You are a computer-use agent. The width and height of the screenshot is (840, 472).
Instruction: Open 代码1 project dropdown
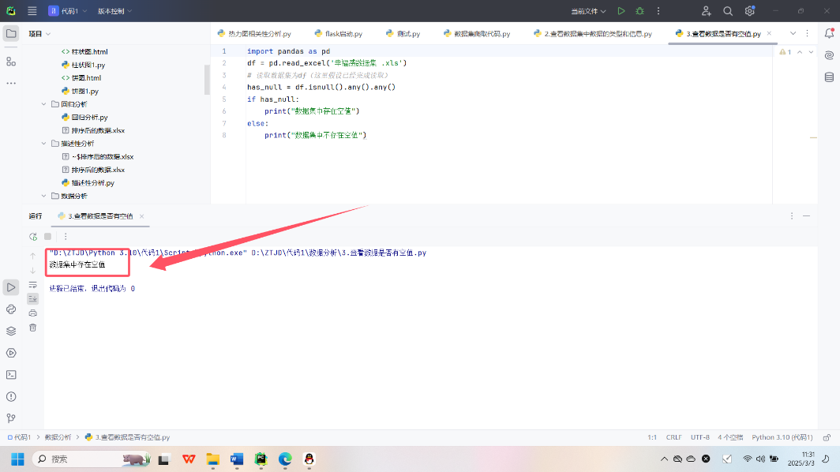(68, 11)
